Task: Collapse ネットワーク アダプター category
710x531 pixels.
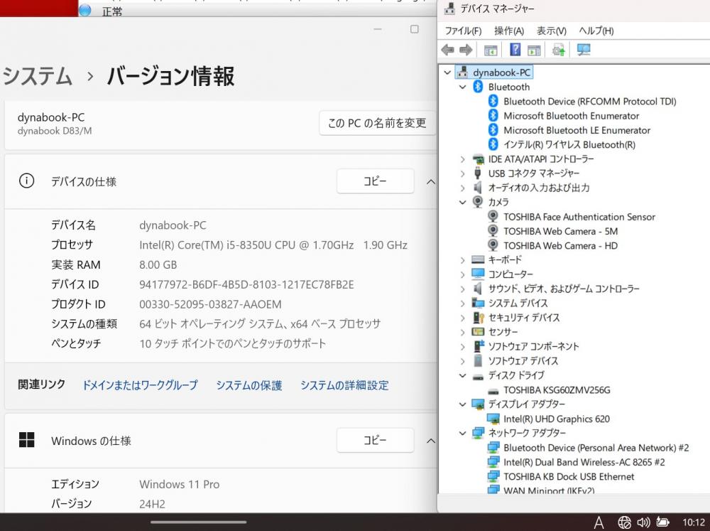Action: coord(462,434)
